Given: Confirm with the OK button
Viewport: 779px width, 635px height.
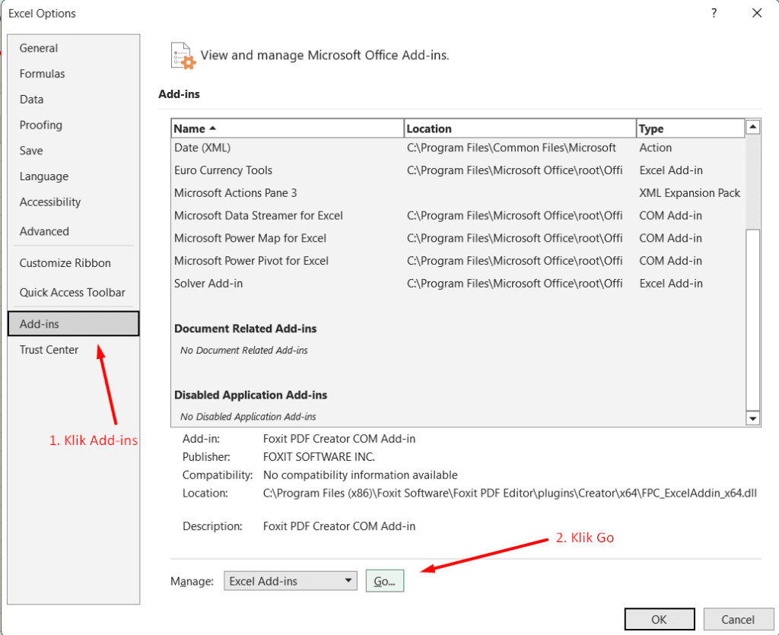Looking at the screenshot, I should (x=659, y=620).
